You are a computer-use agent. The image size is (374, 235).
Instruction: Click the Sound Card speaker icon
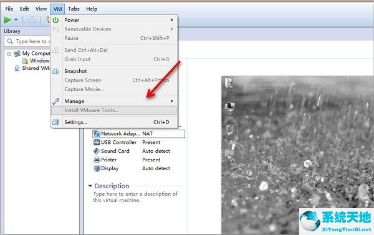pyautogui.click(x=97, y=151)
